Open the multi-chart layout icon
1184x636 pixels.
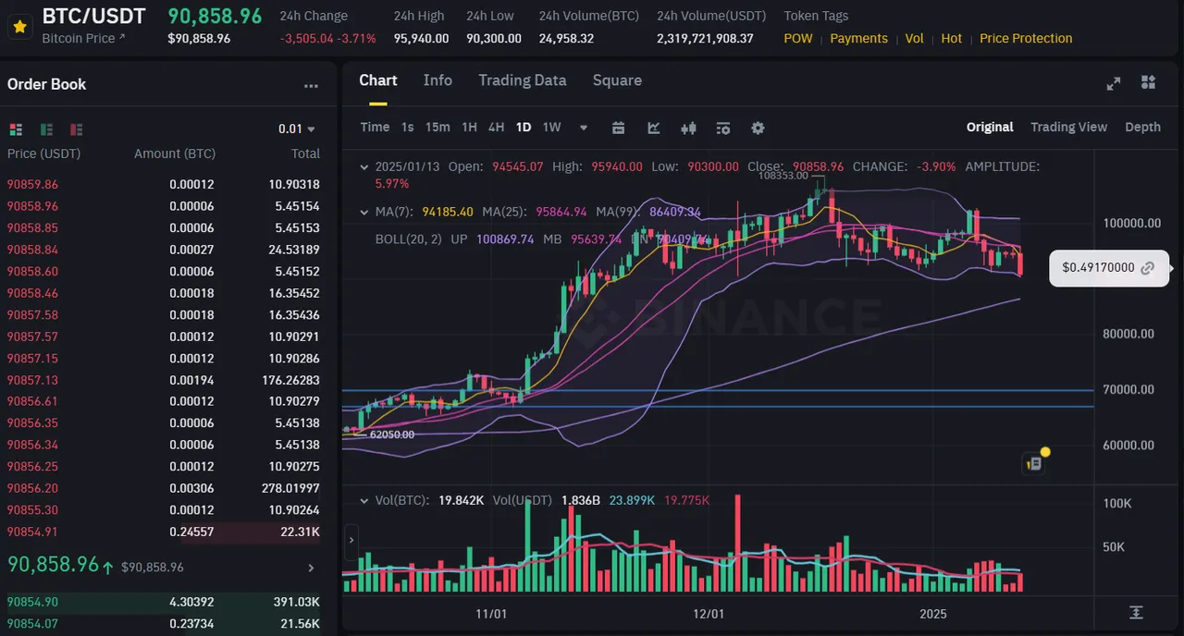click(x=1148, y=82)
